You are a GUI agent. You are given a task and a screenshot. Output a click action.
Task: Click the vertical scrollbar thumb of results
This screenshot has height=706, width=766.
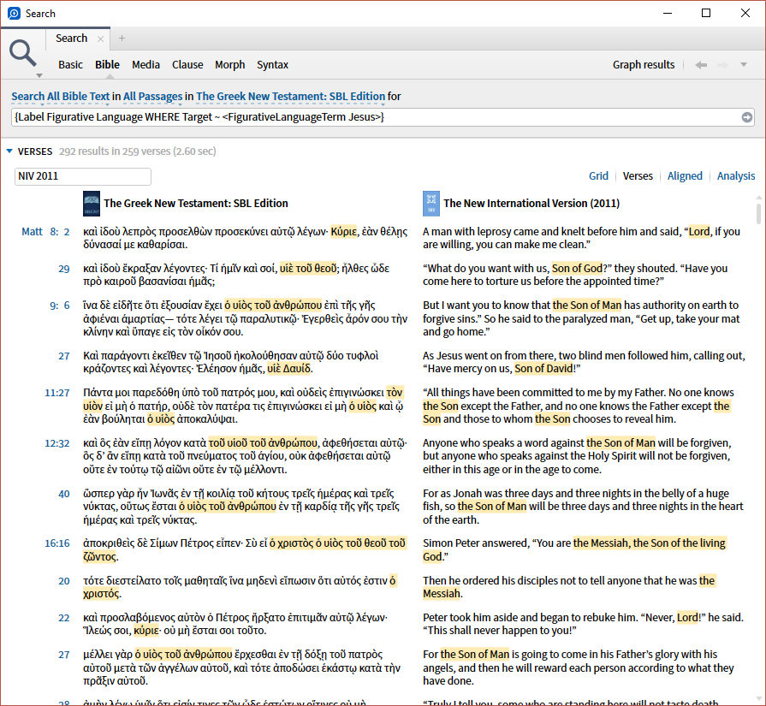click(x=758, y=213)
